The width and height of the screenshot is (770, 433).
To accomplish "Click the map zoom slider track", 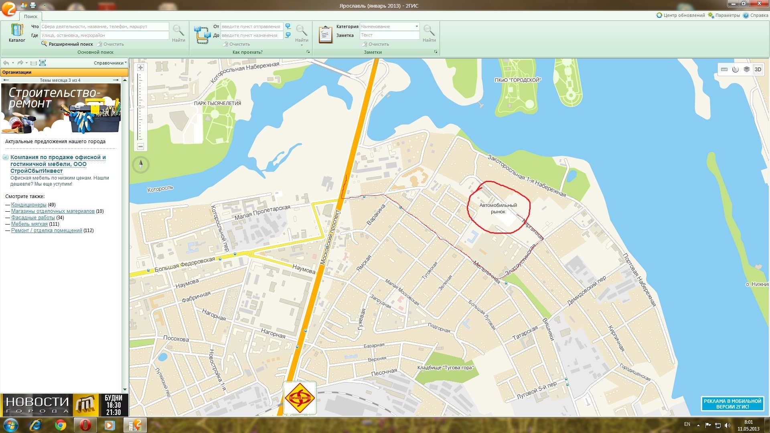I will (140, 107).
